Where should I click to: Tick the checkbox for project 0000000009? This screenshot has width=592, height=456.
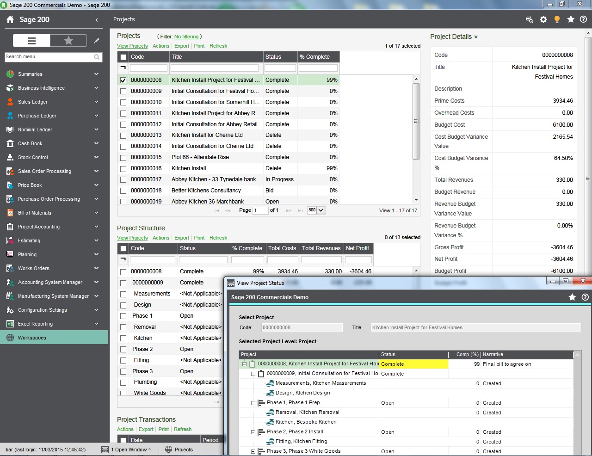click(x=122, y=91)
